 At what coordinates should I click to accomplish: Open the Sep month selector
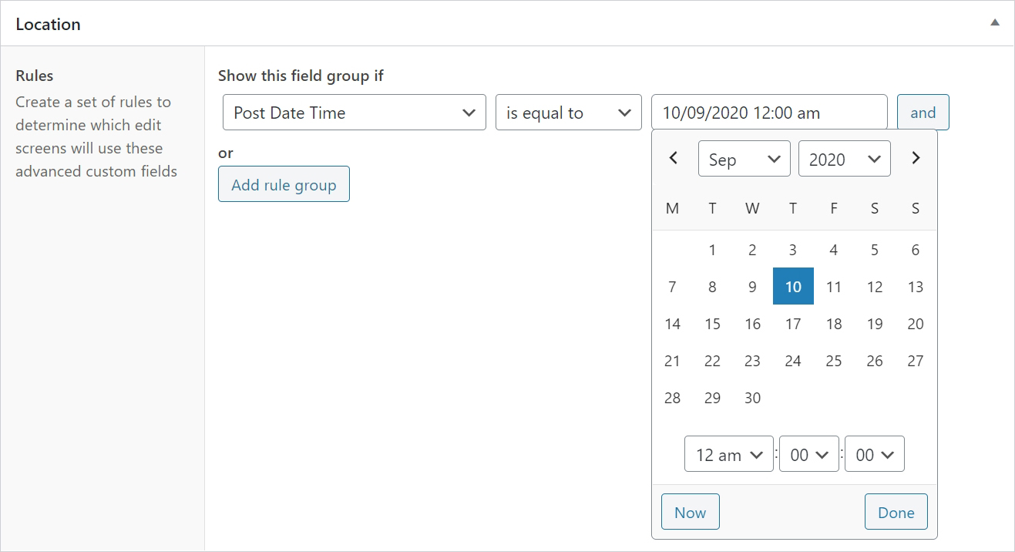(x=744, y=159)
